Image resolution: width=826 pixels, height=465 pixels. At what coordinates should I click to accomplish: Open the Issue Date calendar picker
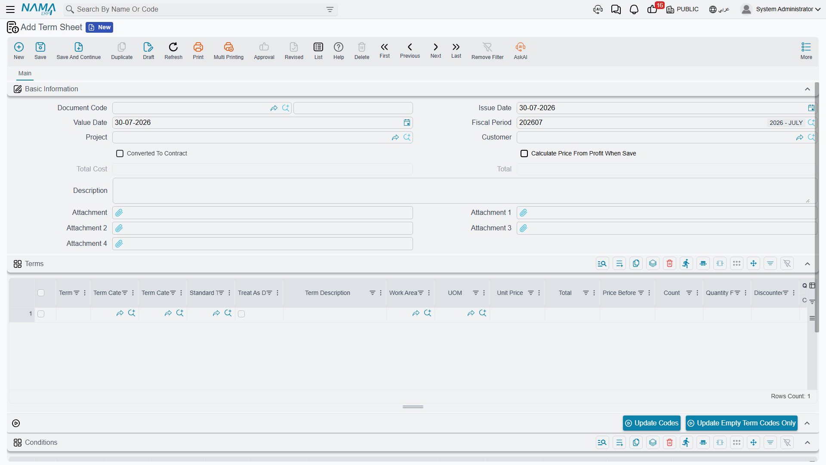coord(811,108)
